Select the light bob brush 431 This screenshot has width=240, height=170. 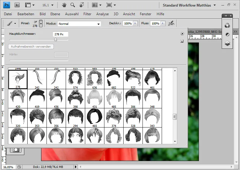tap(94, 99)
